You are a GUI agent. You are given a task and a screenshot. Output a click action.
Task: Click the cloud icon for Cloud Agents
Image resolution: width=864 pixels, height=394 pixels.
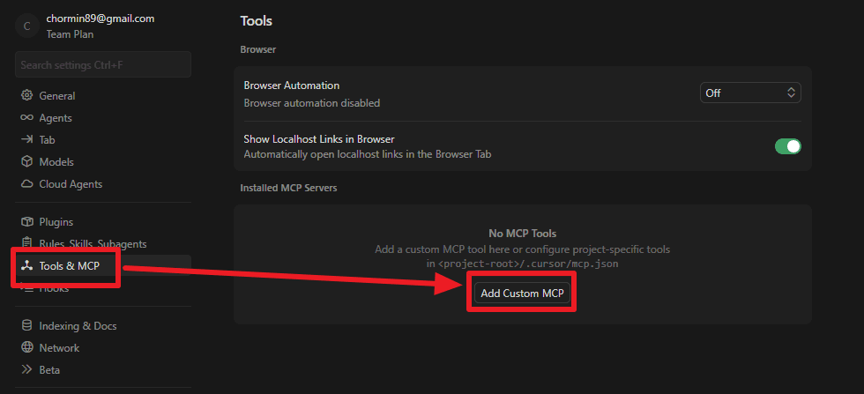[26, 184]
